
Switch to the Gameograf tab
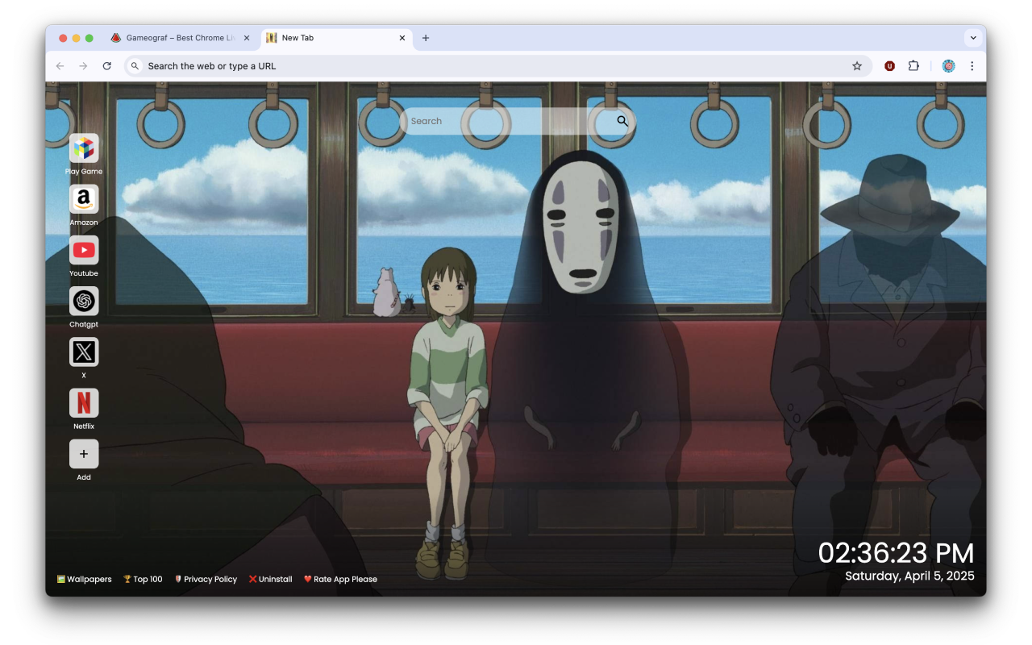click(181, 38)
